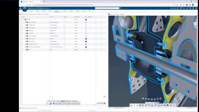
Task: Expand the Electrical System row
Action: coord(25,41)
